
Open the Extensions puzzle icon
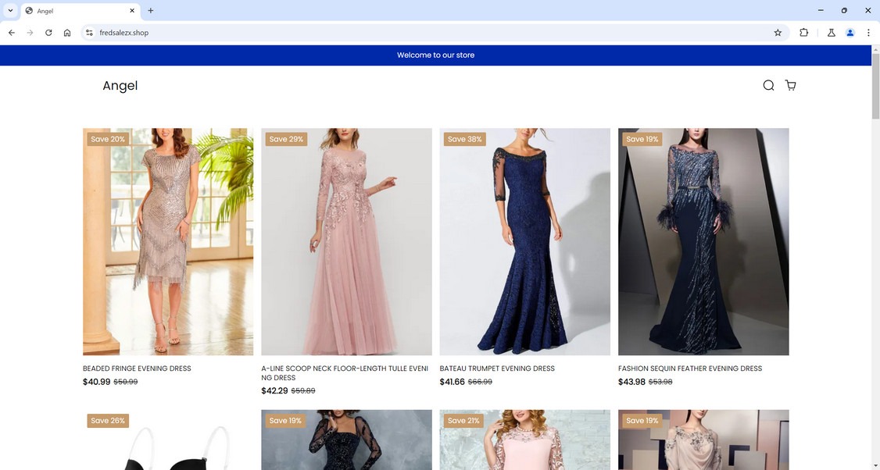pyautogui.click(x=803, y=33)
